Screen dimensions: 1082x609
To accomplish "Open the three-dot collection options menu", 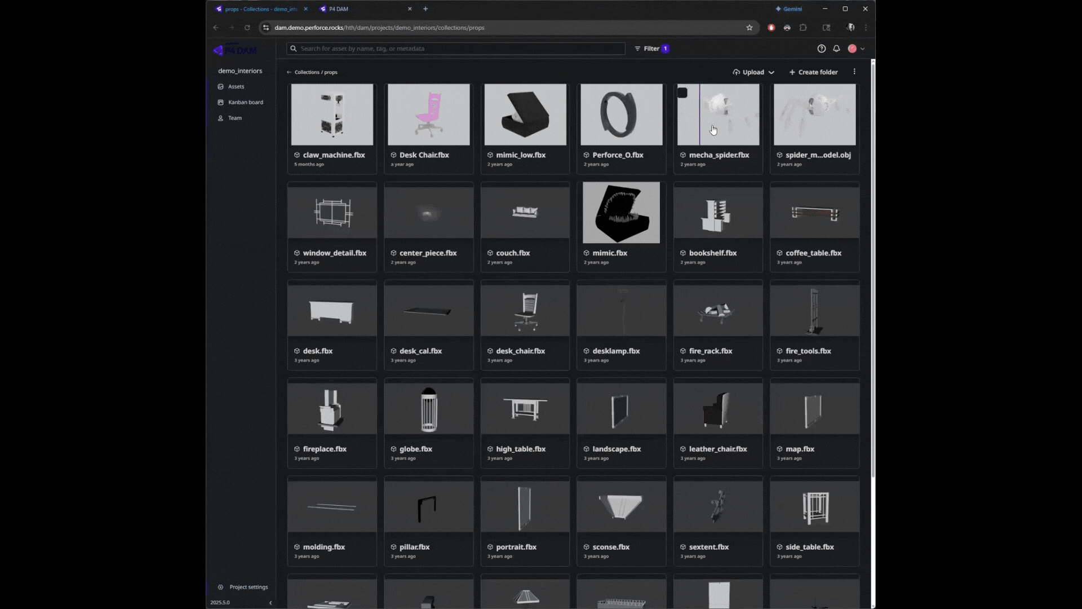I will [854, 72].
